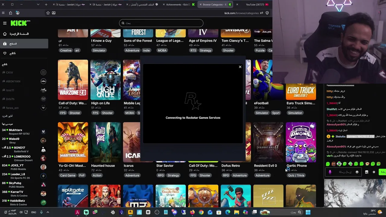Close the Rockstar Games Services connecting dialog

click(240, 67)
